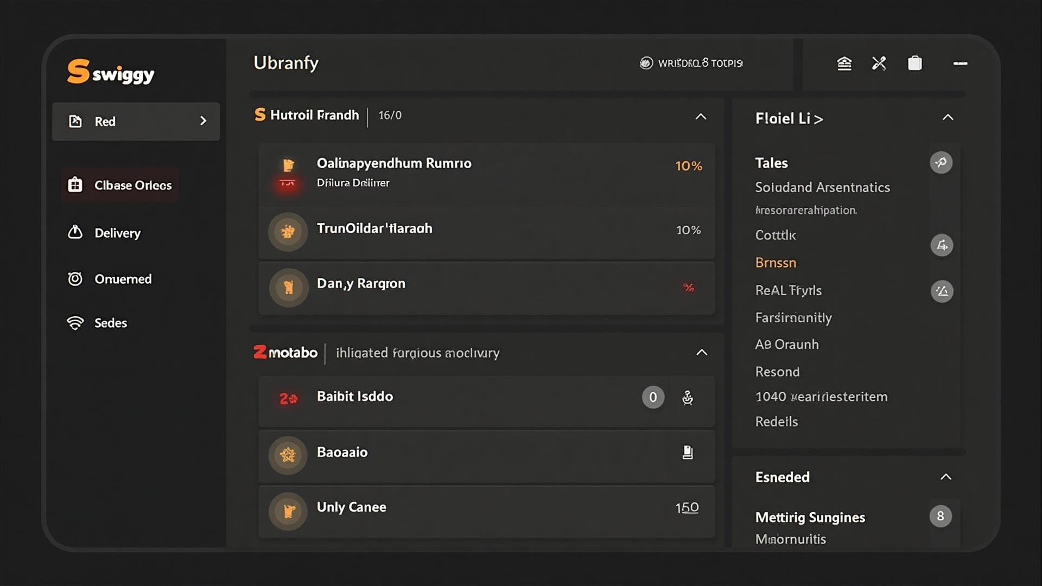Click the microphone icon on Baibit Isddo row
Screen dimensions: 1042x586
pos(688,398)
